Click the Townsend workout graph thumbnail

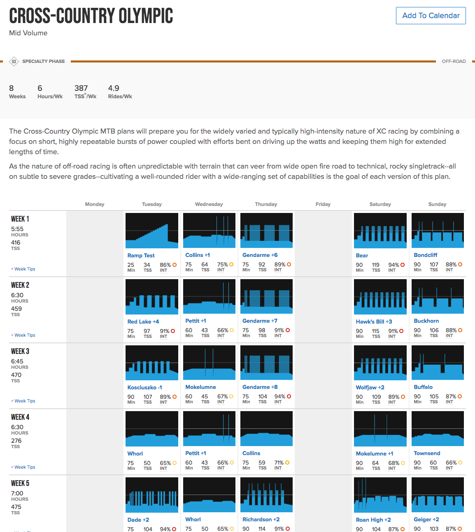(438, 428)
